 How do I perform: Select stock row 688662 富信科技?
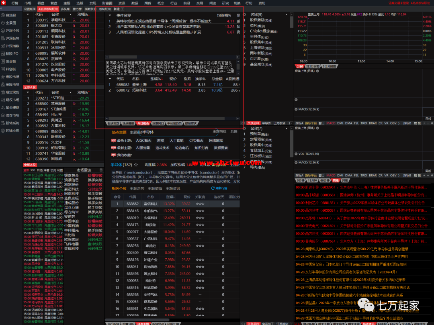pyautogui.click(x=175, y=204)
